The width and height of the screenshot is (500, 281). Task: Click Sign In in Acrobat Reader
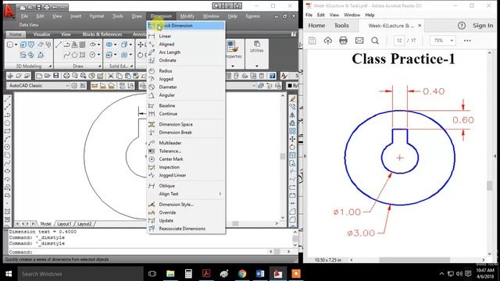[483, 26]
